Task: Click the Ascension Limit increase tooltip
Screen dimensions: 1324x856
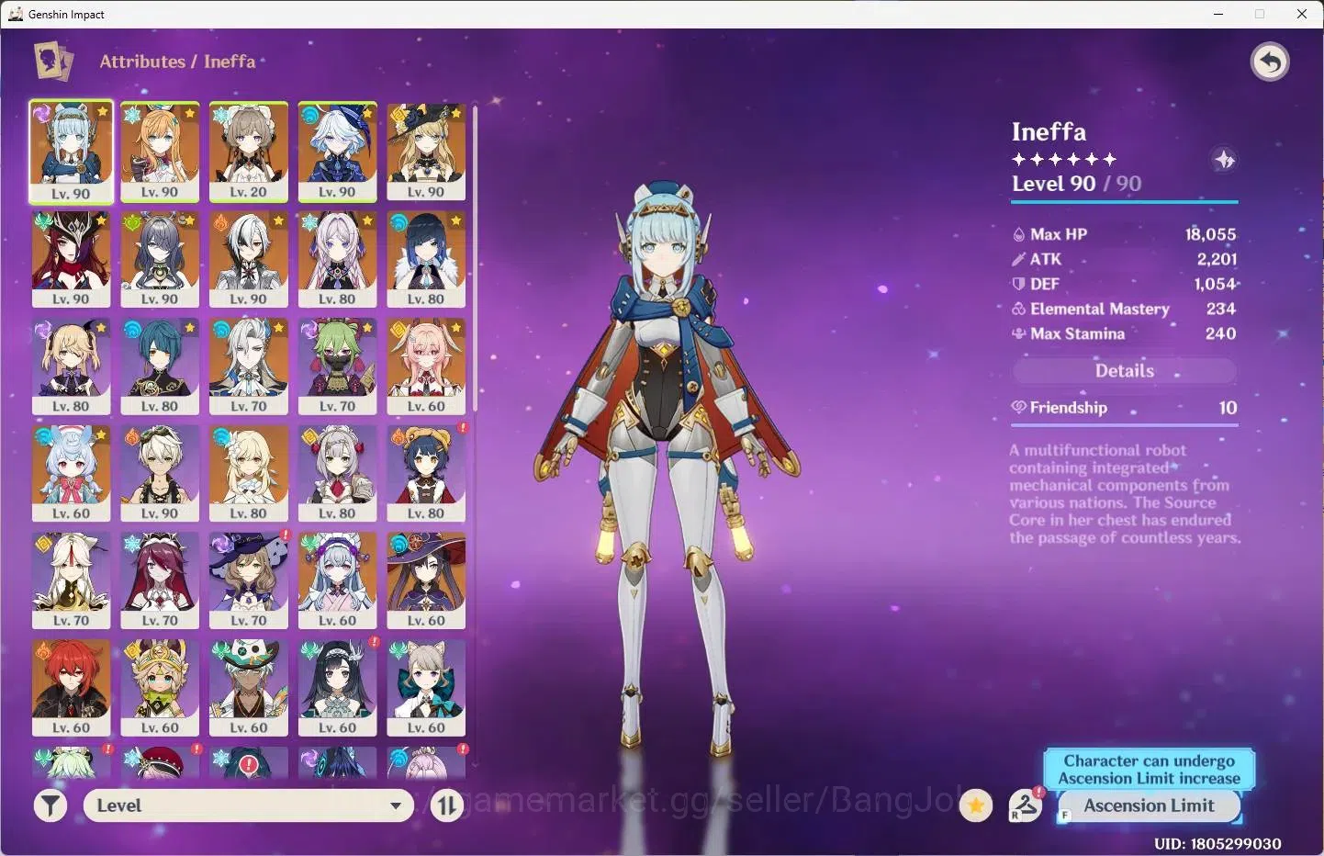Action: [1149, 769]
